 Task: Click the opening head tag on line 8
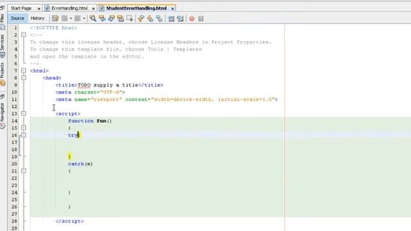[x=52, y=78]
